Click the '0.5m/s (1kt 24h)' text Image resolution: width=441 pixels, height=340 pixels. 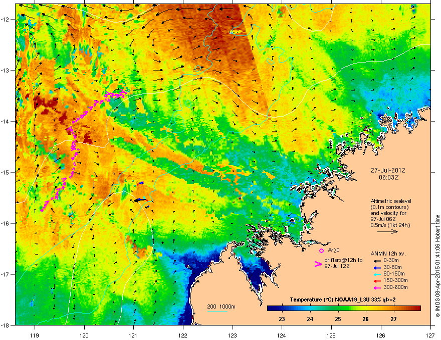click(390, 225)
